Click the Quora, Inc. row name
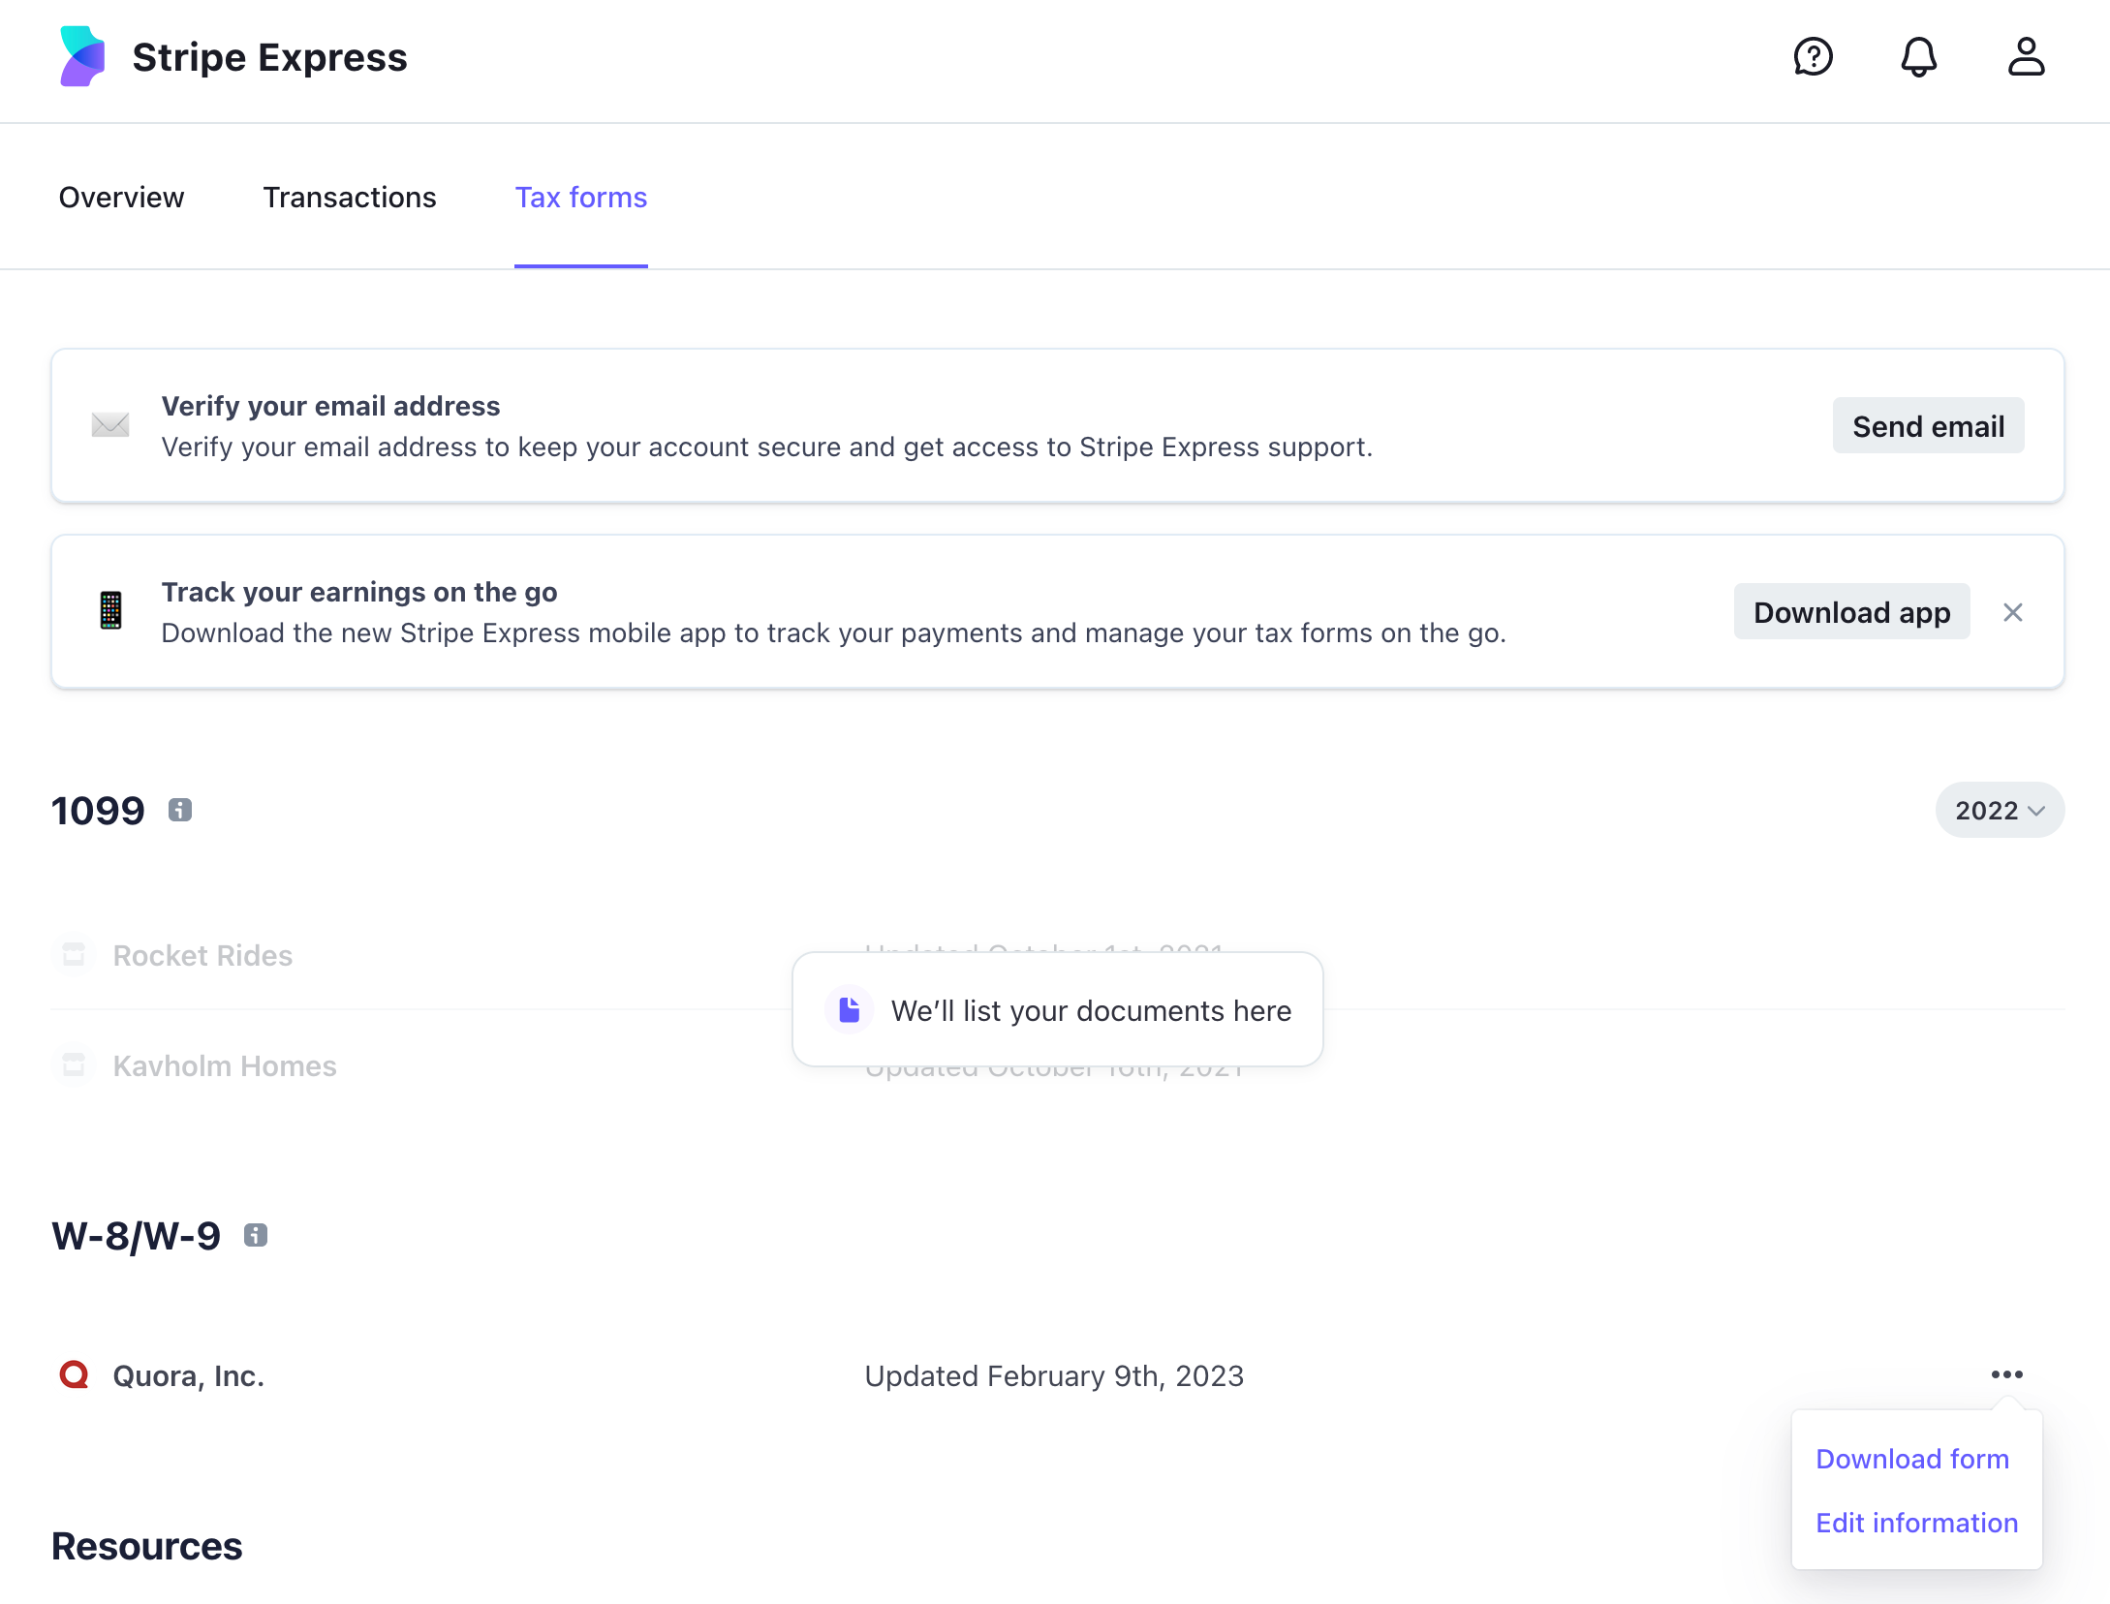The height and width of the screenshot is (1604, 2110). [x=189, y=1375]
